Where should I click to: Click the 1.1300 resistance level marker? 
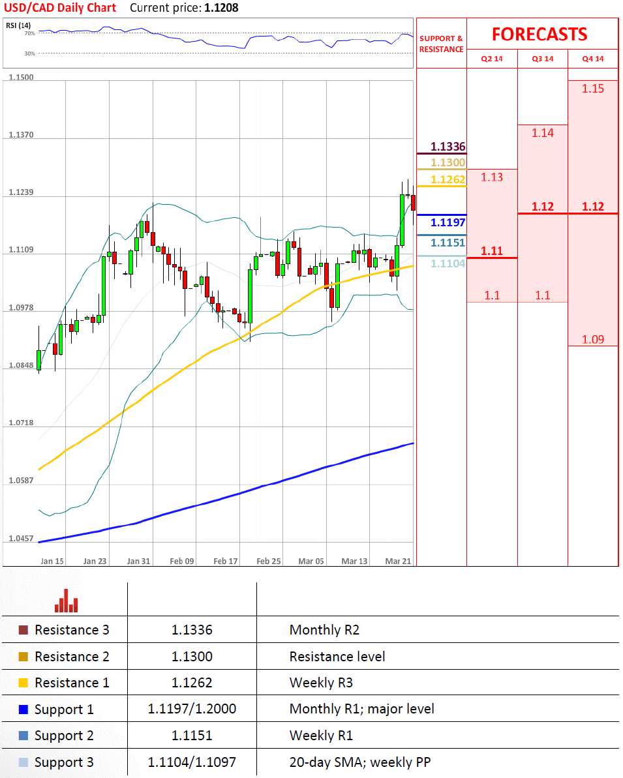(448, 163)
